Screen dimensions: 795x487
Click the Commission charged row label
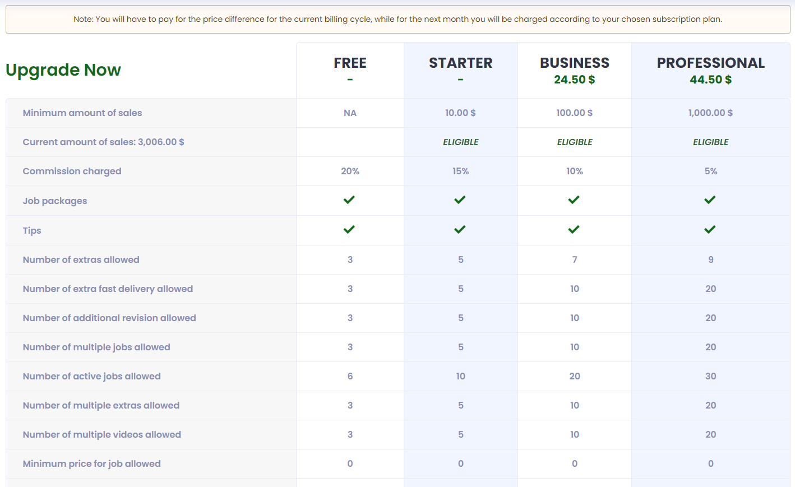72,171
